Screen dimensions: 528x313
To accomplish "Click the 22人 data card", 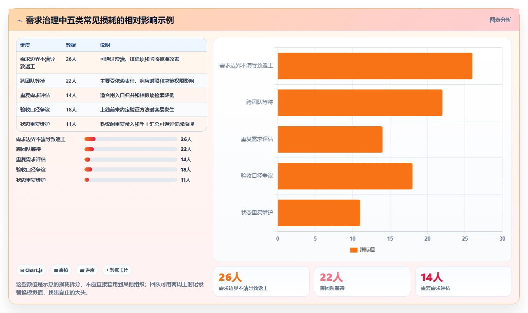I will coord(362,281).
